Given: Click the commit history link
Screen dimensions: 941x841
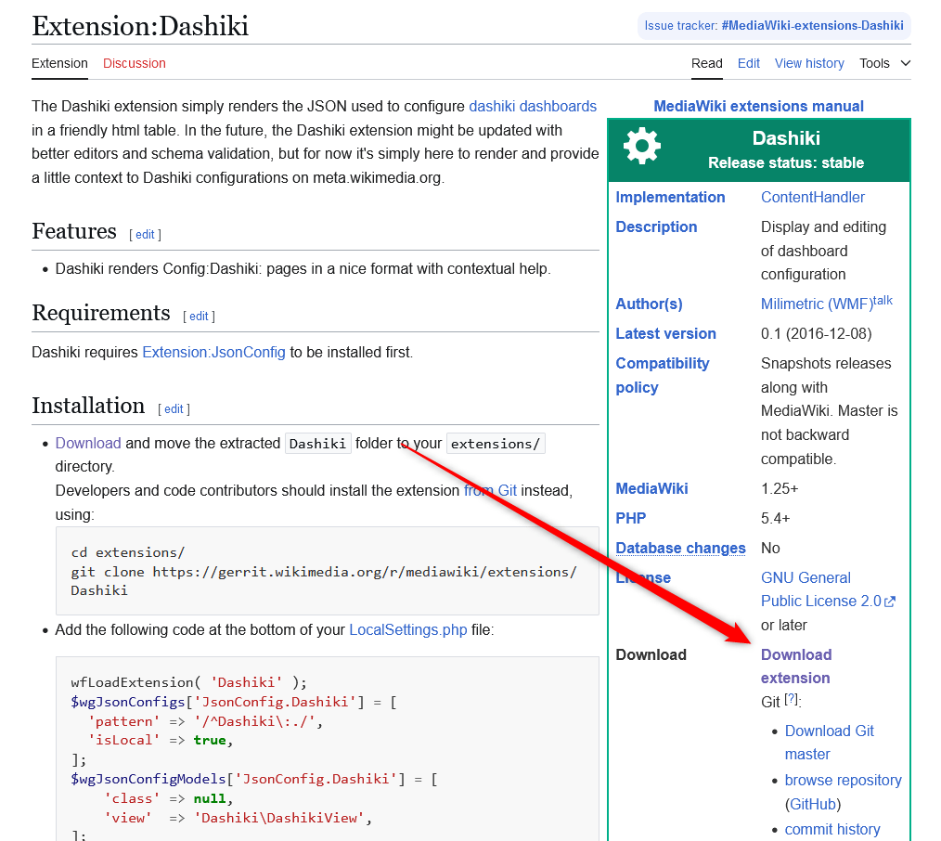Looking at the screenshot, I should (x=831, y=829).
